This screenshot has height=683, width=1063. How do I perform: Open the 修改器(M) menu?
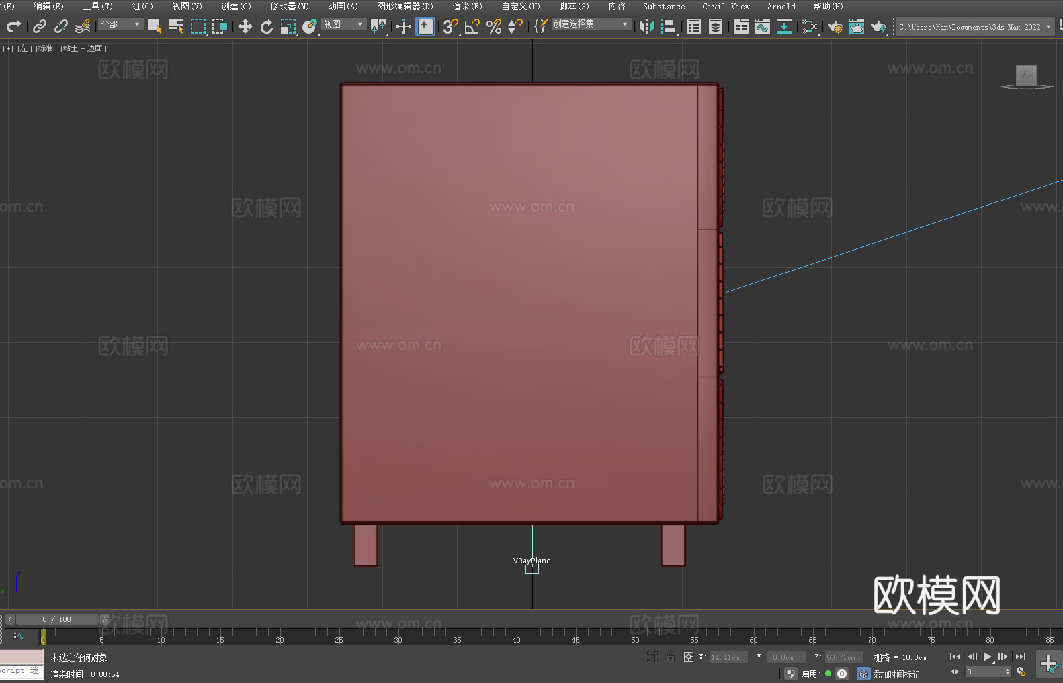coord(290,6)
